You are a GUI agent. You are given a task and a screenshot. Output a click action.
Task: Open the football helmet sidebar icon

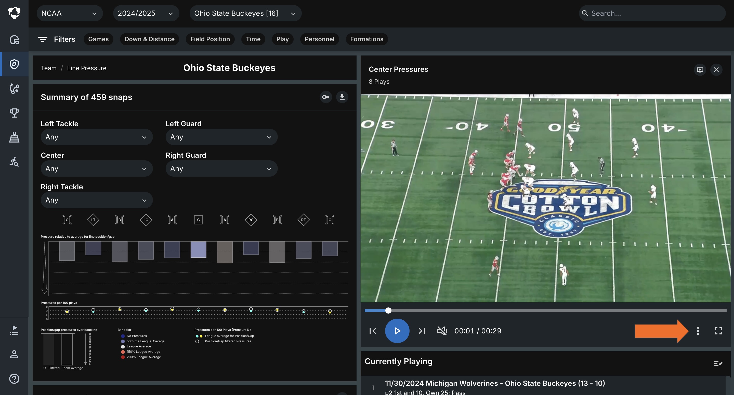[x=14, y=39]
